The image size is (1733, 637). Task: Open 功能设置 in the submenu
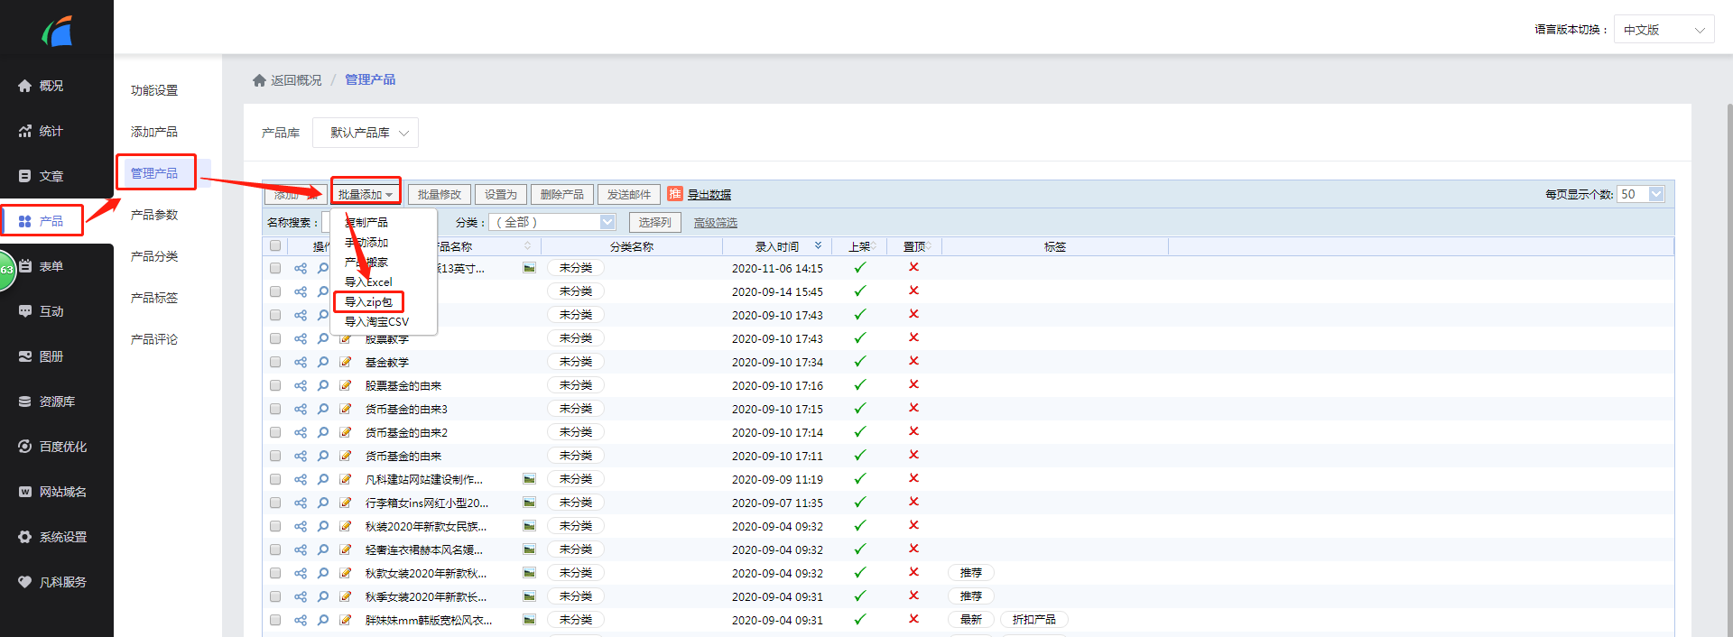(154, 90)
